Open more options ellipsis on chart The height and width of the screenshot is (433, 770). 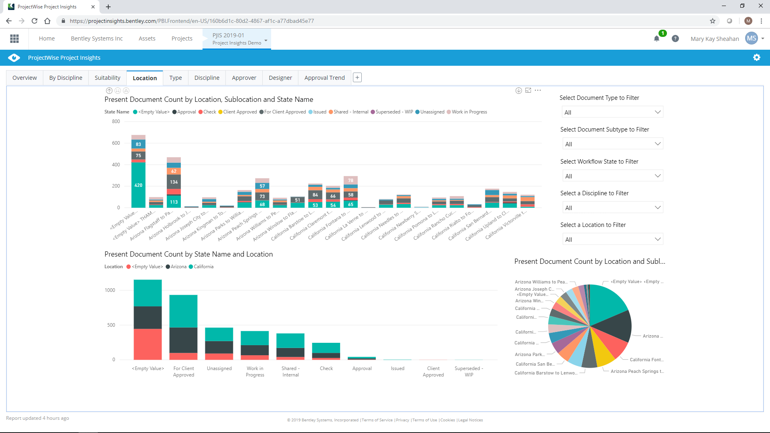[538, 91]
